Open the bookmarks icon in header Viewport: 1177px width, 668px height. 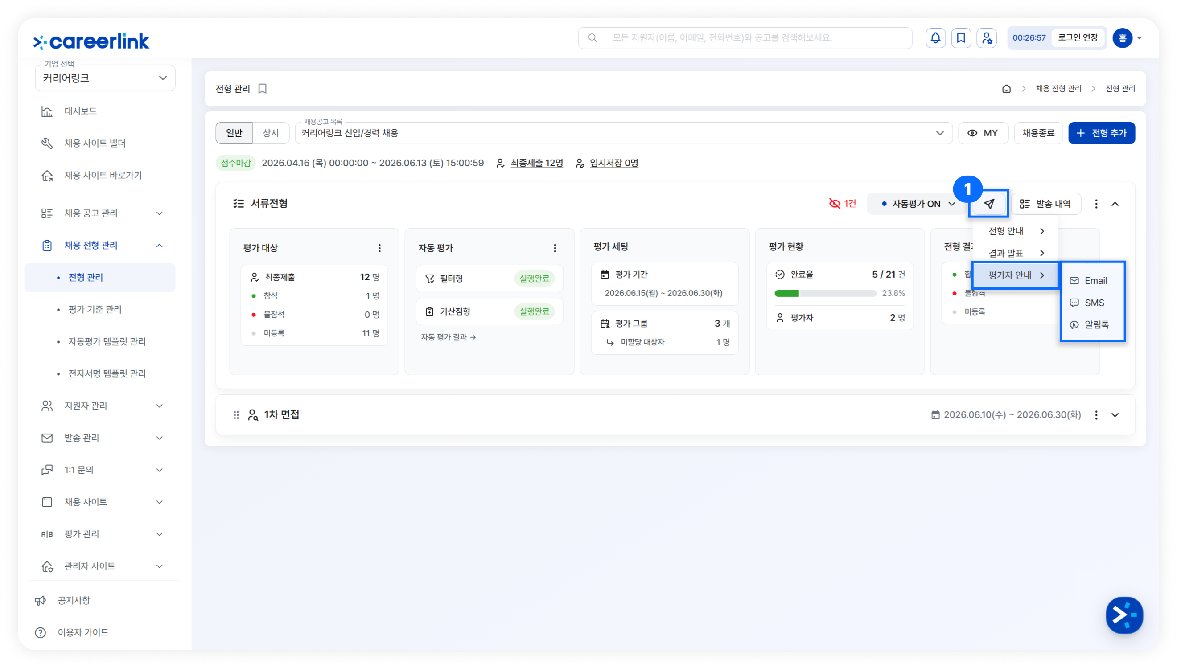[x=961, y=37]
